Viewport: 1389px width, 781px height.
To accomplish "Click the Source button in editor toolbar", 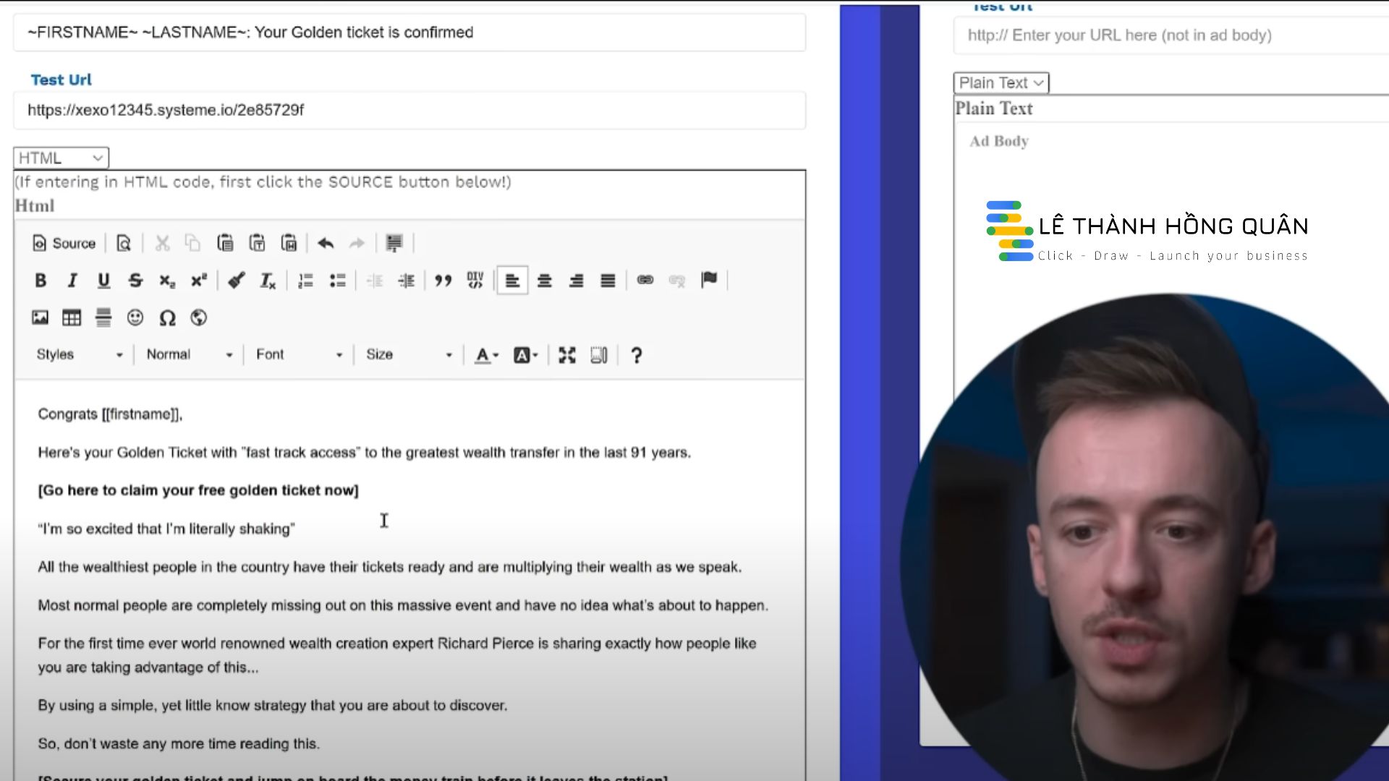I will [64, 244].
